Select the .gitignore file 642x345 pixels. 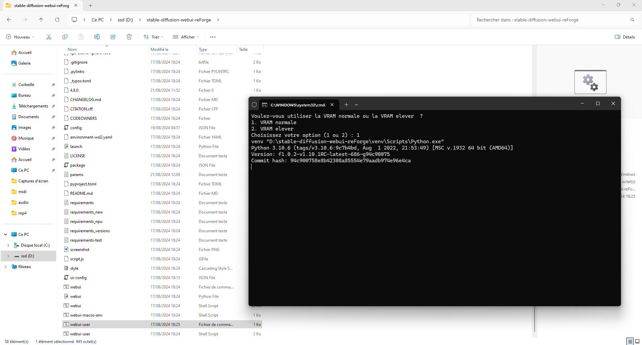point(79,62)
